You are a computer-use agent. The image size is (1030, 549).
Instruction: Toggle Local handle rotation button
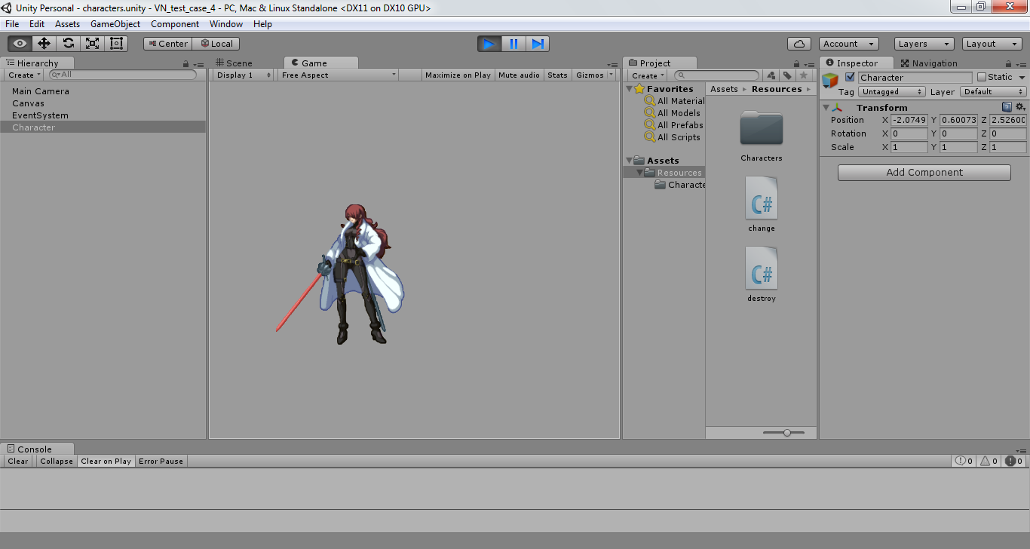(x=216, y=44)
